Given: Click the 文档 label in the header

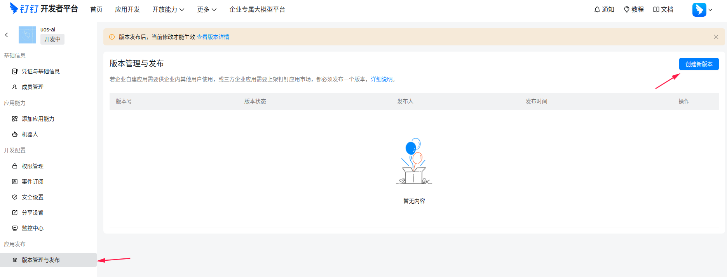Looking at the screenshot, I should (x=667, y=9).
